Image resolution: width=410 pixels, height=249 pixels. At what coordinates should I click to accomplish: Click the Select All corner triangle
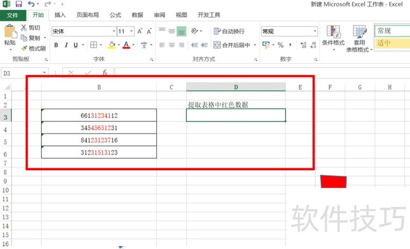pyautogui.click(x=7, y=87)
